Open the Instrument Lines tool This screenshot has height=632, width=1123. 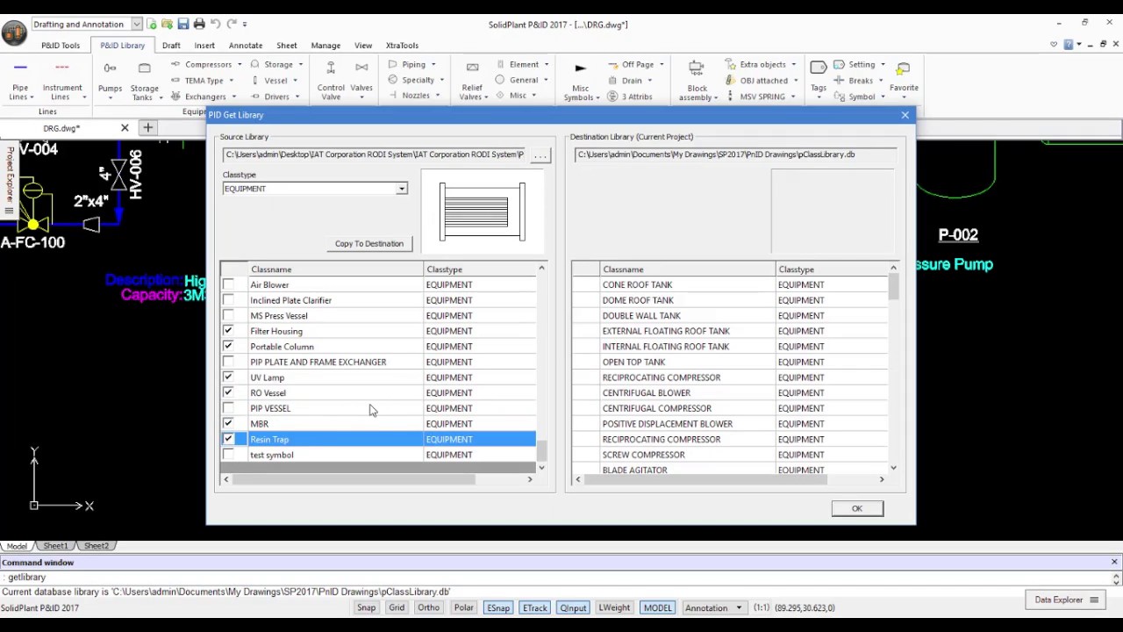[x=62, y=81]
